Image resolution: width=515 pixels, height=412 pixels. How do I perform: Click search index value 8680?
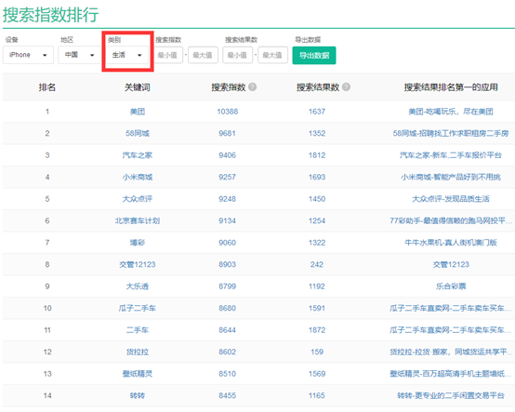tap(227, 308)
